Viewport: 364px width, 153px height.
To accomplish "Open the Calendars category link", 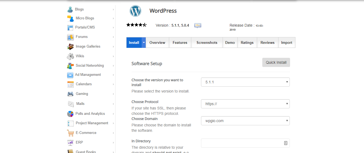I will point(84,84).
